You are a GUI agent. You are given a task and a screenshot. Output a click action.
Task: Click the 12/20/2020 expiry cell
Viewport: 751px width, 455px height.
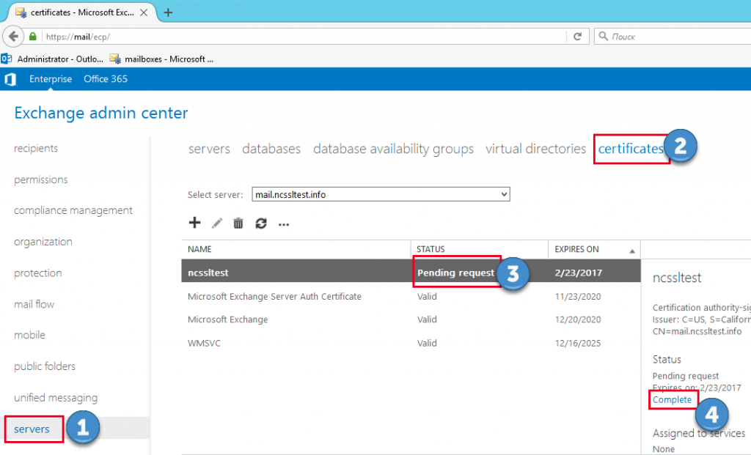[x=578, y=319]
